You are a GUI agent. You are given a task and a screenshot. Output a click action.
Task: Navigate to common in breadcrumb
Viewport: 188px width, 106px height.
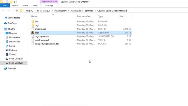89,11
